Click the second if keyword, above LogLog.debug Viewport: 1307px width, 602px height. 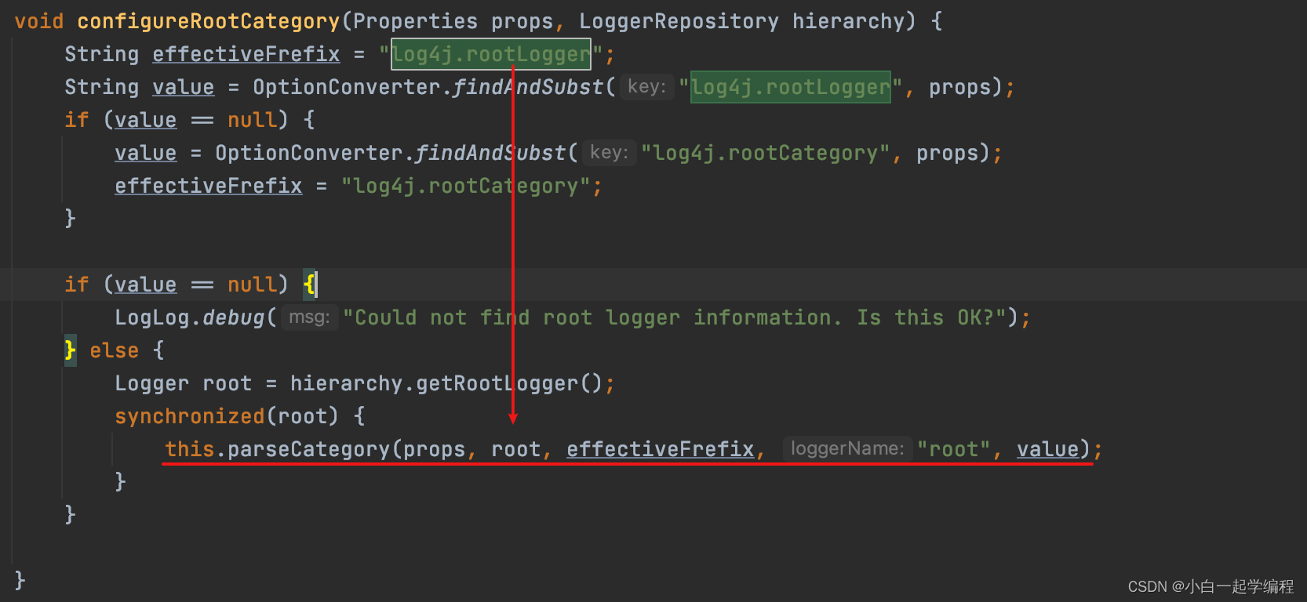point(77,285)
